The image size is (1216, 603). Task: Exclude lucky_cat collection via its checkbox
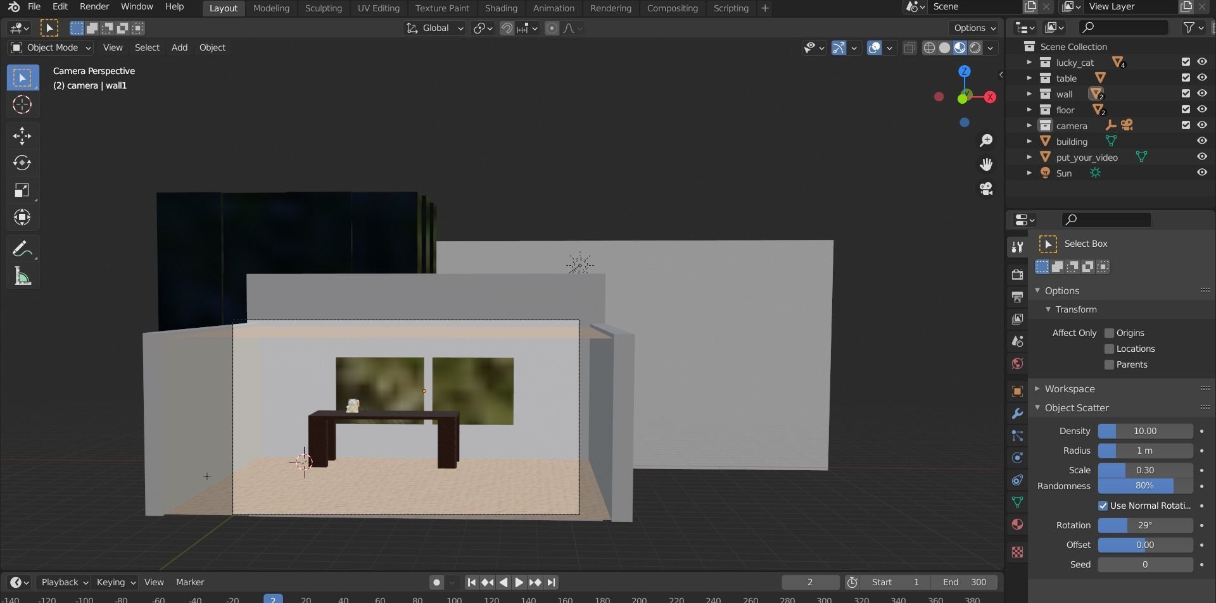[x=1186, y=62]
